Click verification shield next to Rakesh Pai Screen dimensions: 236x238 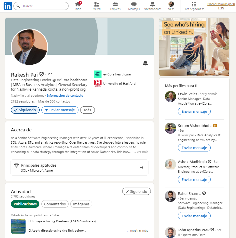click(x=42, y=74)
